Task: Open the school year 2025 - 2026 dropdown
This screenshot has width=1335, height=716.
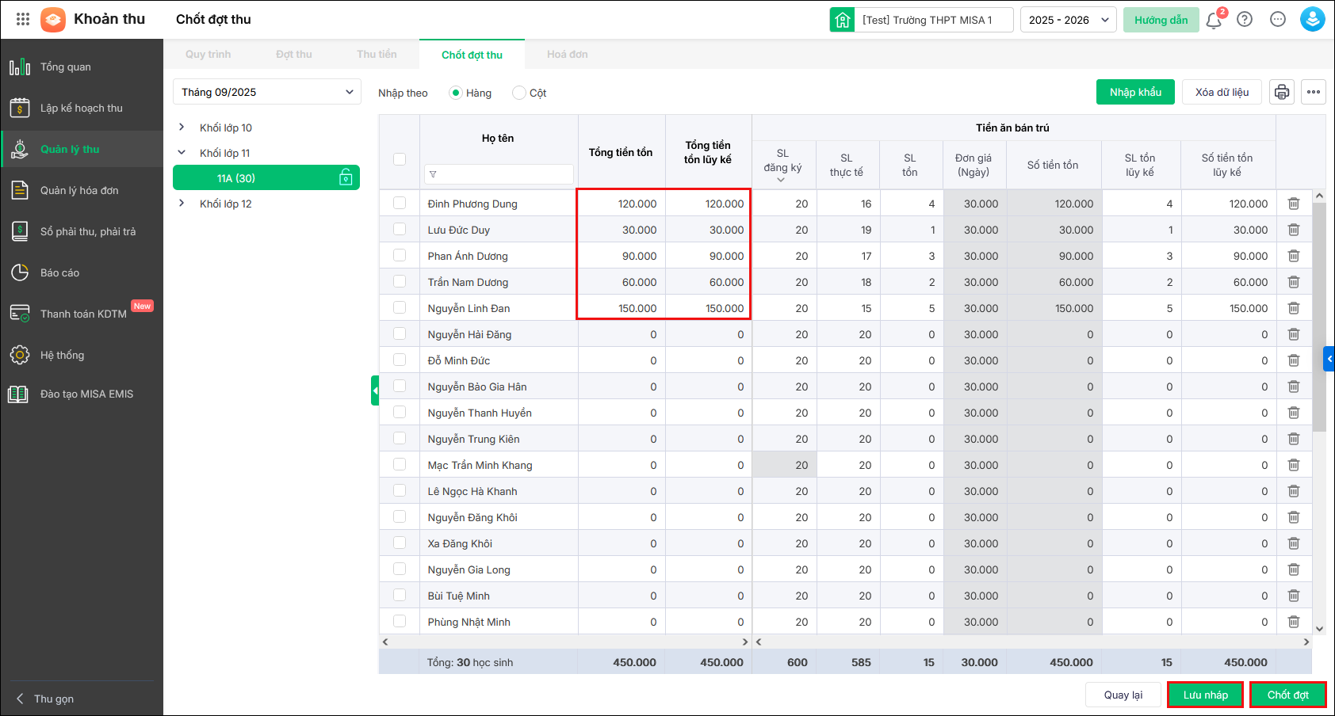Action: (x=1068, y=20)
